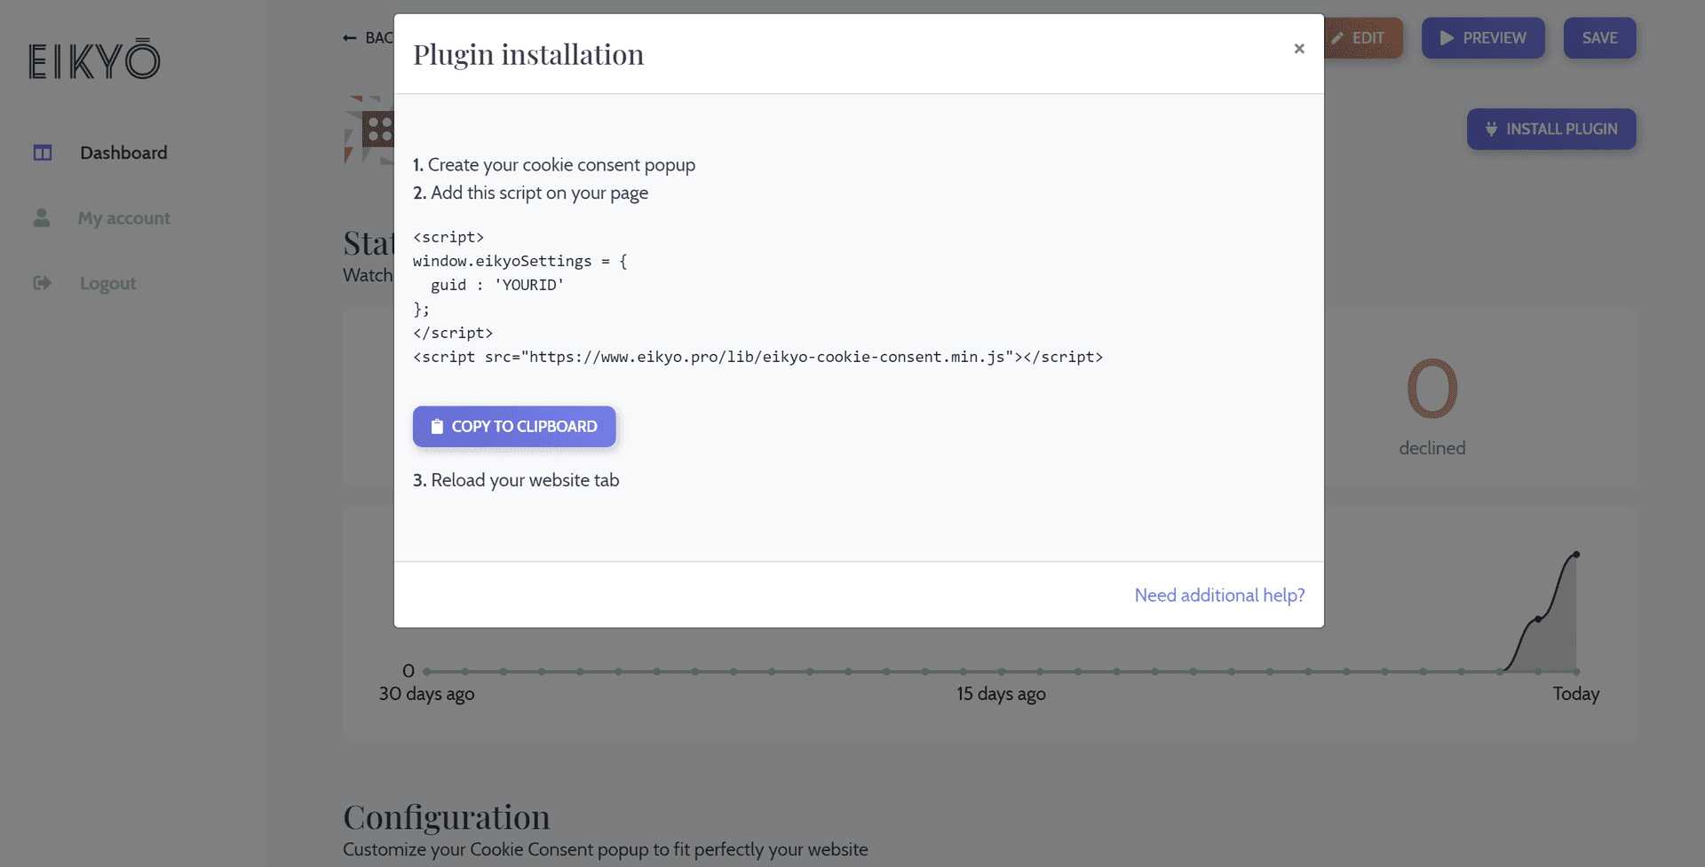Image resolution: width=1705 pixels, height=867 pixels.
Task: Close the Plugin installation dialog
Action: point(1298,49)
